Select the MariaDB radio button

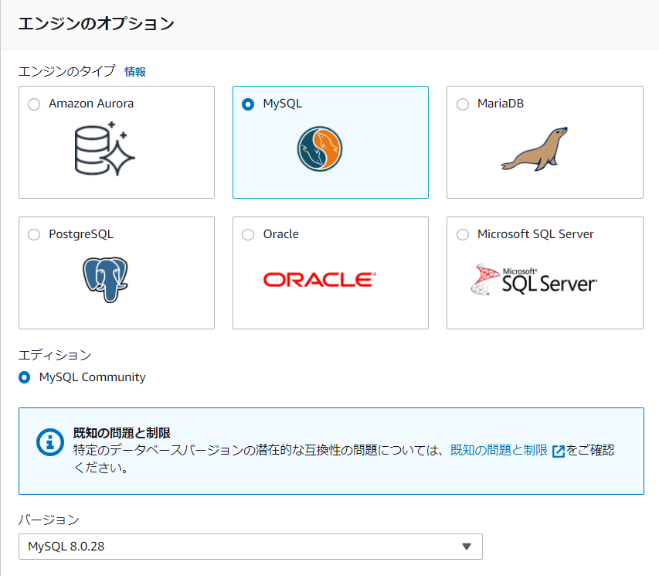point(463,104)
